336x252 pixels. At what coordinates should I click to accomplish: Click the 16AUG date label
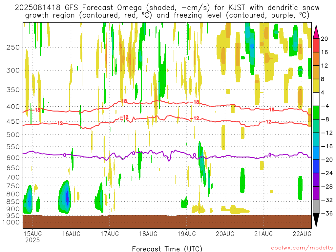[71, 234]
